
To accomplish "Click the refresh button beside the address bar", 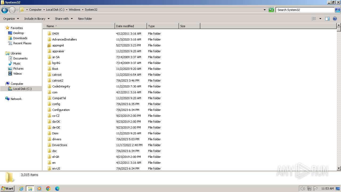I will coord(271,10).
